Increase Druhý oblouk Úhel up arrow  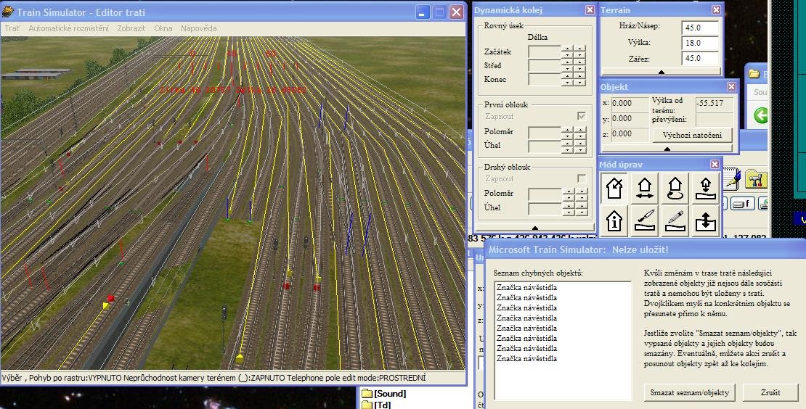[568, 204]
